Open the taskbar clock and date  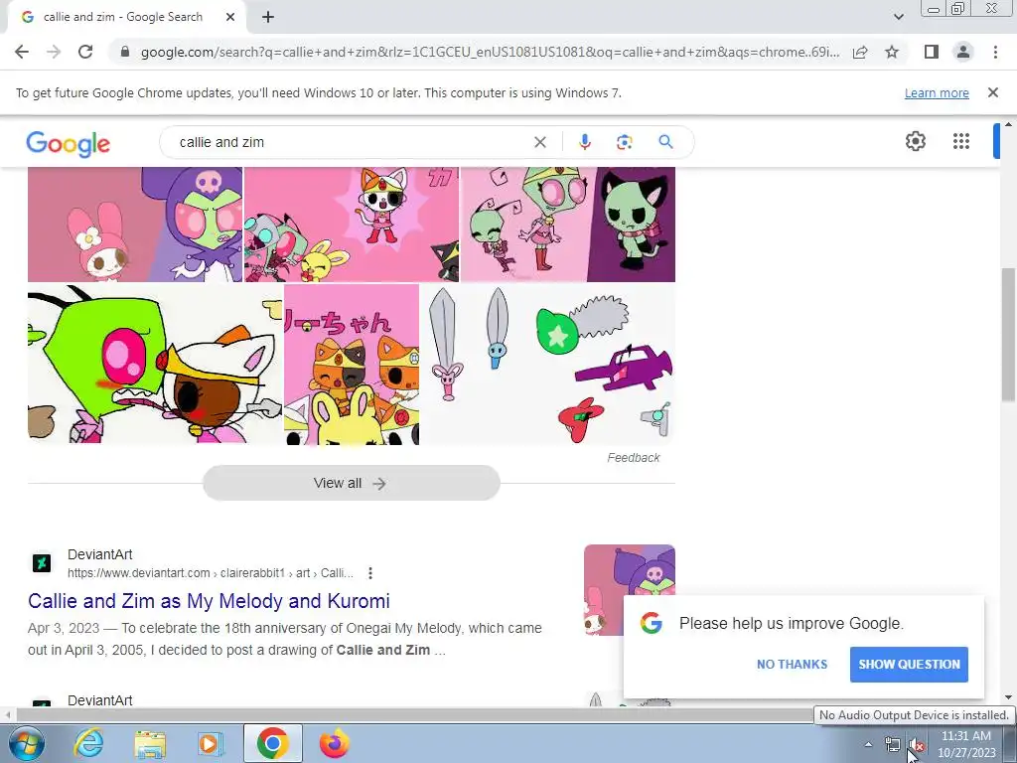966,744
